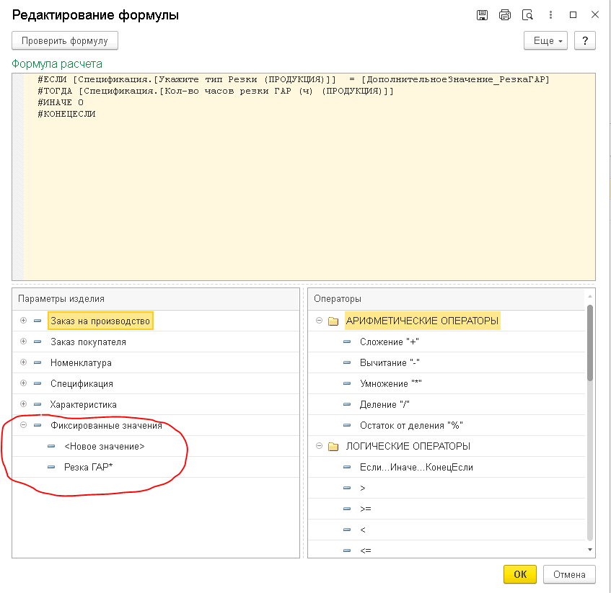Choose the Если...Иначе...КонецЕсли operator

416,468
